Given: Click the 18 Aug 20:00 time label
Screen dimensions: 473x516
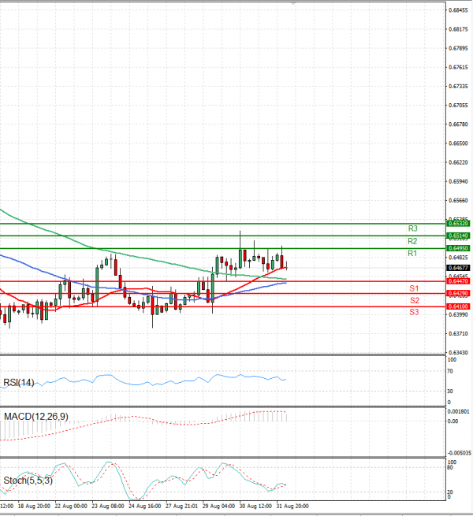Looking at the screenshot, I should 34,506.
